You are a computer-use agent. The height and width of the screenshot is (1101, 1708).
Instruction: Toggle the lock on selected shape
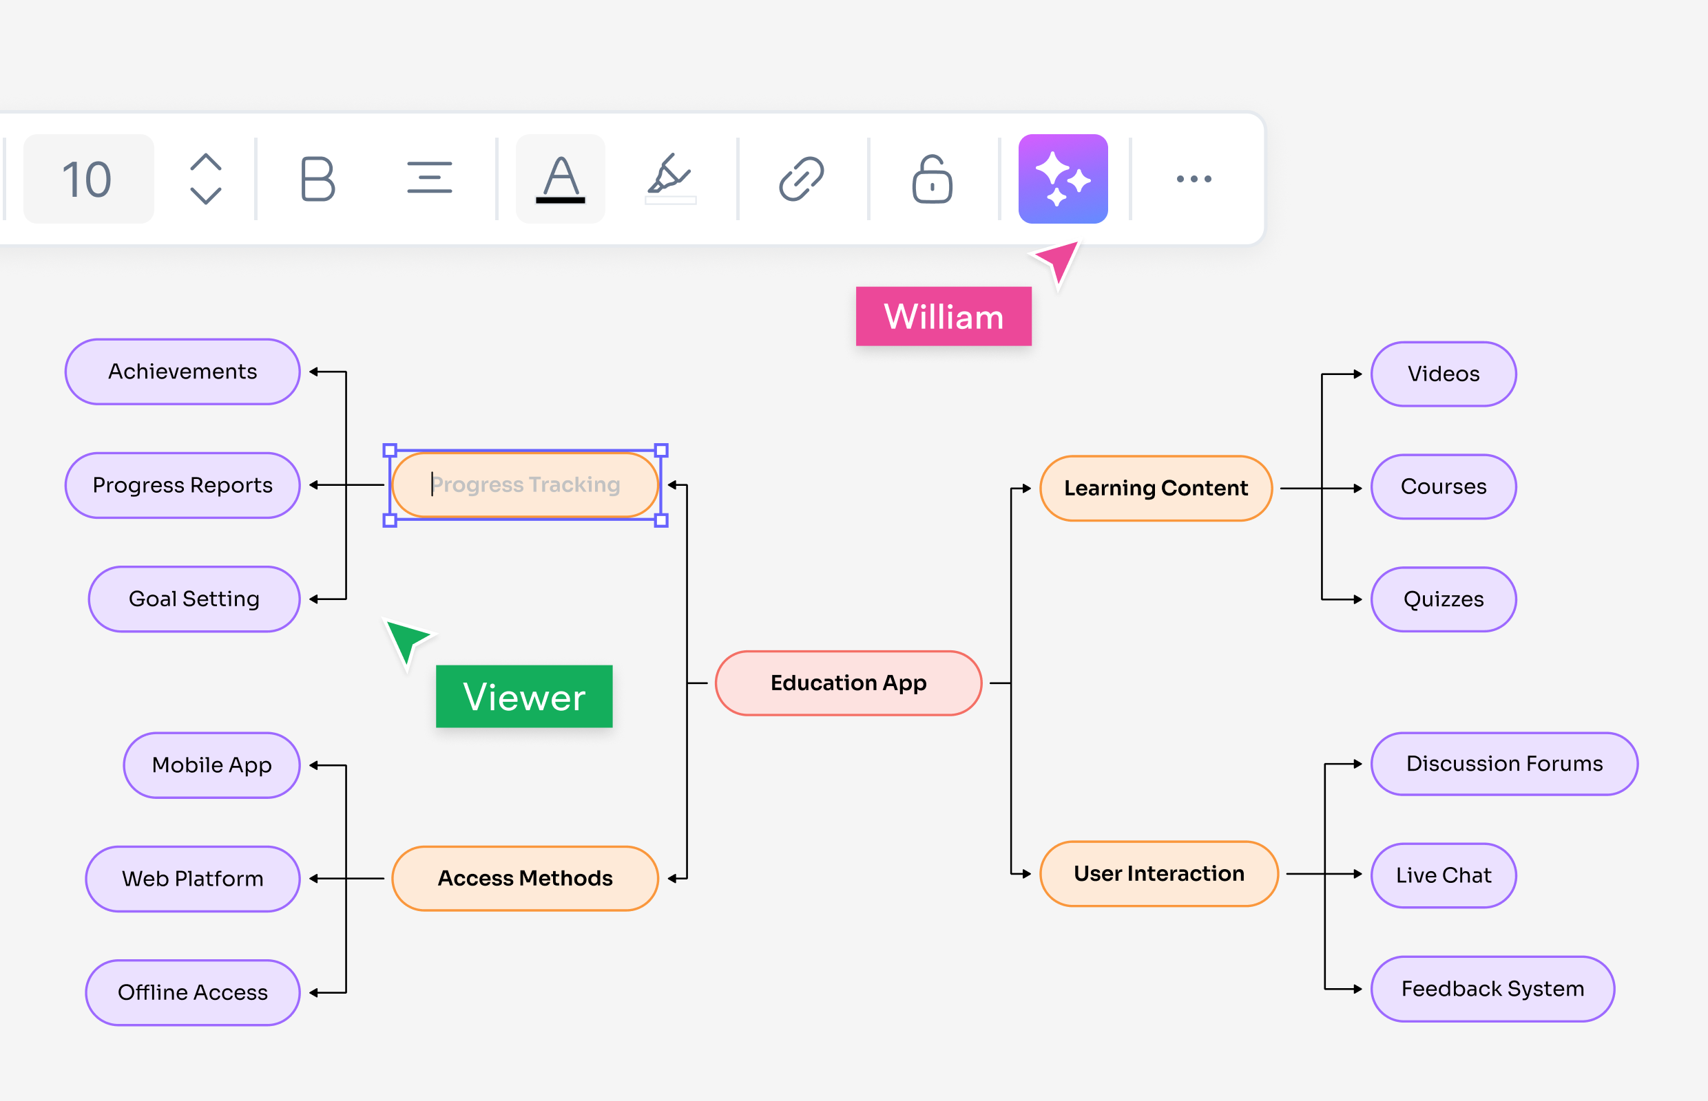pos(932,179)
